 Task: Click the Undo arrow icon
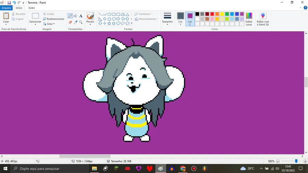pyautogui.click(x=14, y=2)
